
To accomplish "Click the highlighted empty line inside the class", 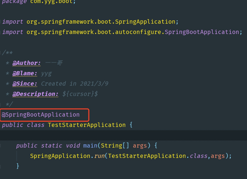I will [123, 135].
